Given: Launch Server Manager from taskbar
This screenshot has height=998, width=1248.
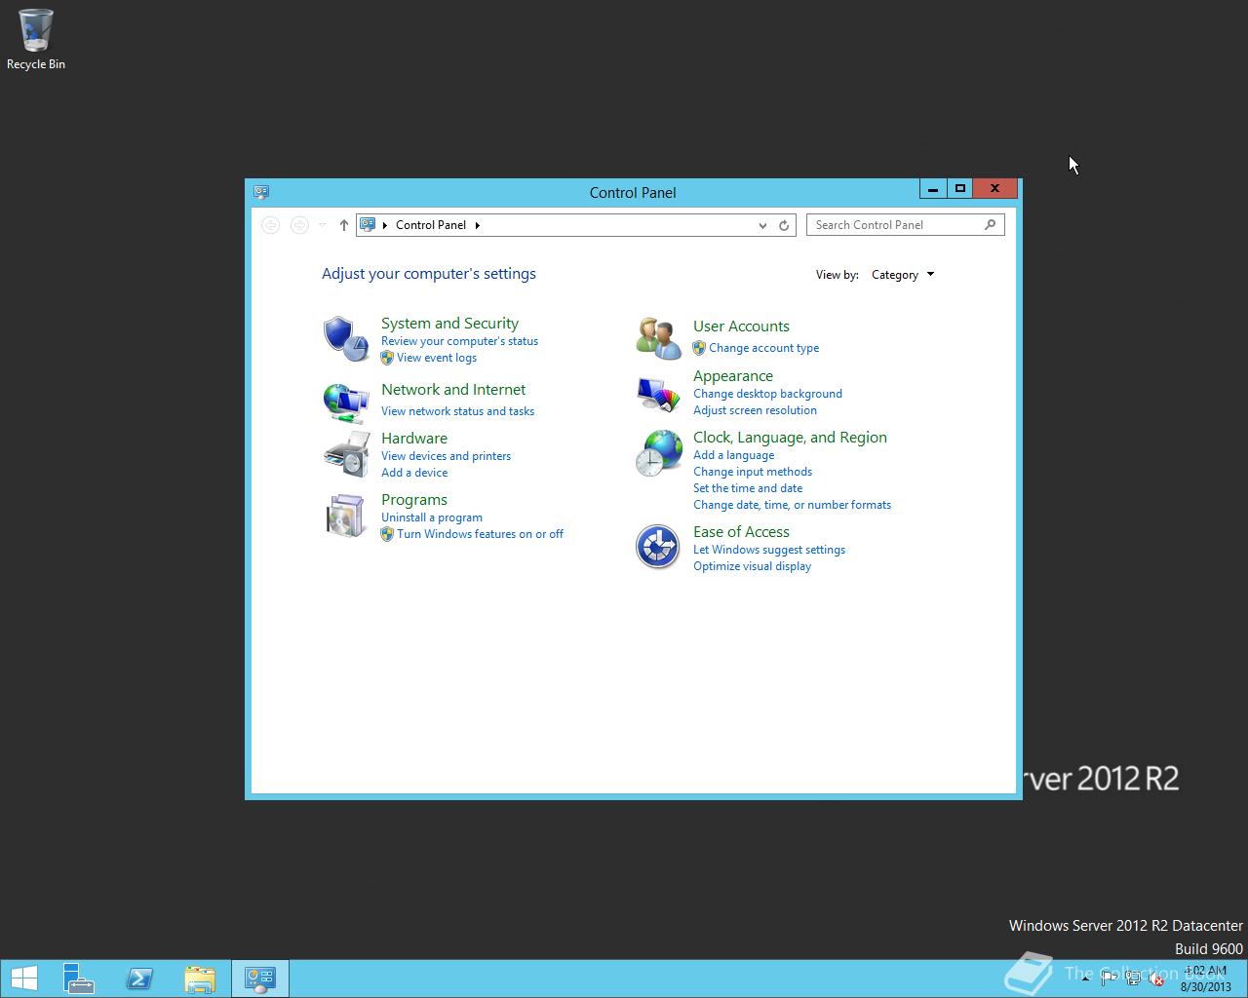Looking at the screenshot, I should click(79, 979).
